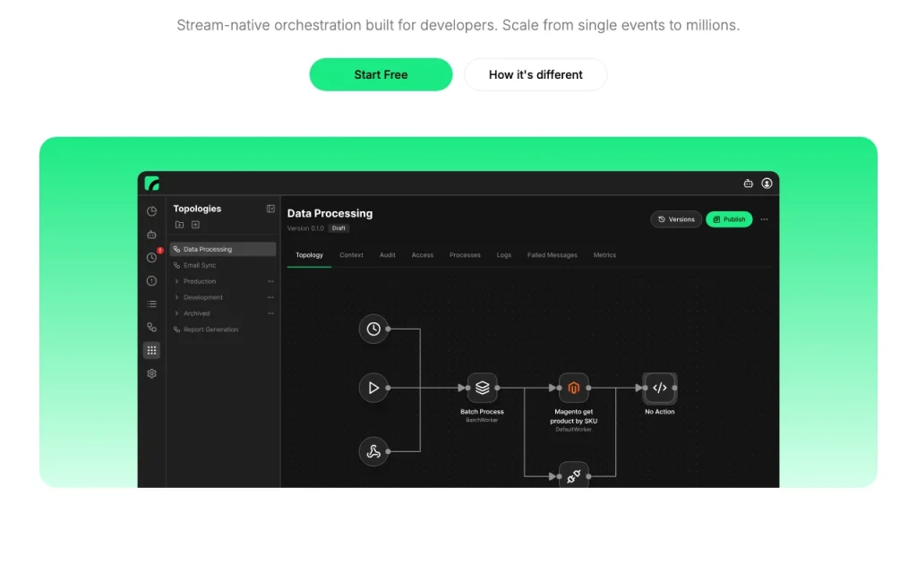Switch to the Logs tab
The width and height of the screenshot is (917, 573).
click(504, 255)
